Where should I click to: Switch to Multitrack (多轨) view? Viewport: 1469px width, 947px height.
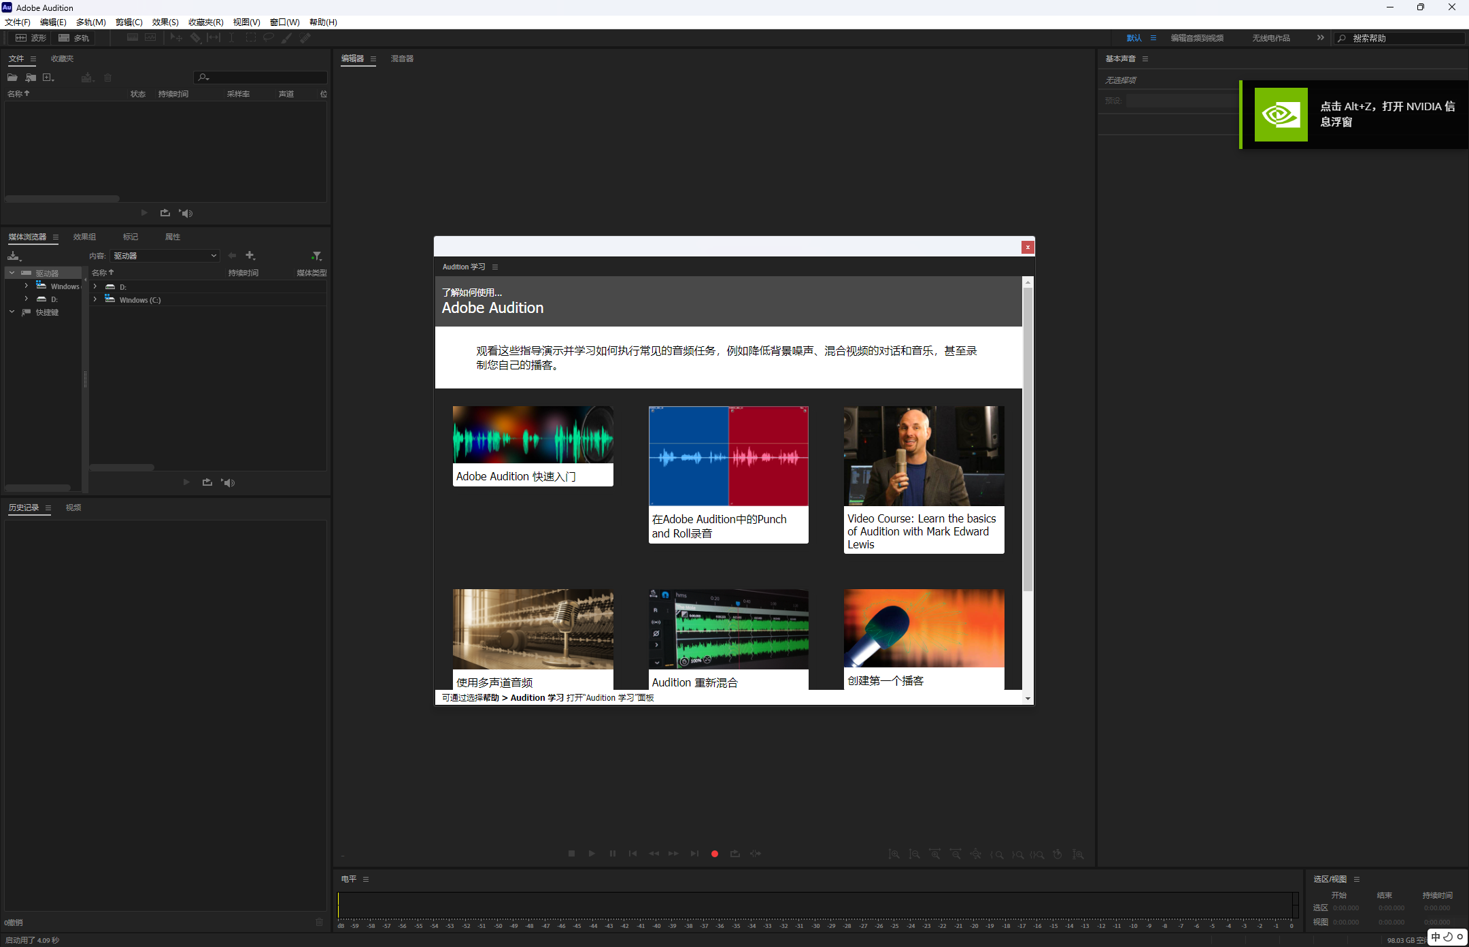[x=74, y=38]
